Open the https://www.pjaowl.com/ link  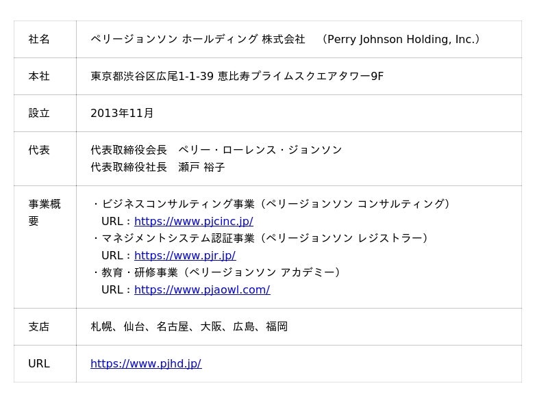pos(202,289)
